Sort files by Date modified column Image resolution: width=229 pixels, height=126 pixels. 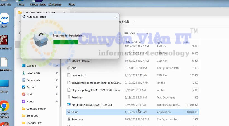[x=133, y=42]
